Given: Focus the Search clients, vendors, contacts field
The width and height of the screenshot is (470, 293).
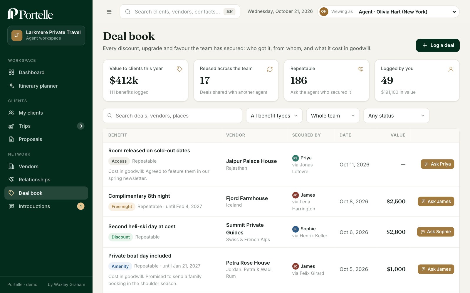Looking at the screenshot, I should coord(180,12).
